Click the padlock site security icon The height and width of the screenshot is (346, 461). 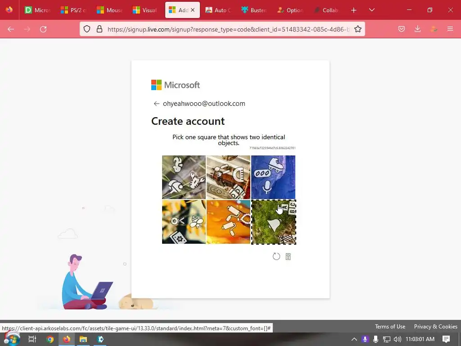(99, 29)
